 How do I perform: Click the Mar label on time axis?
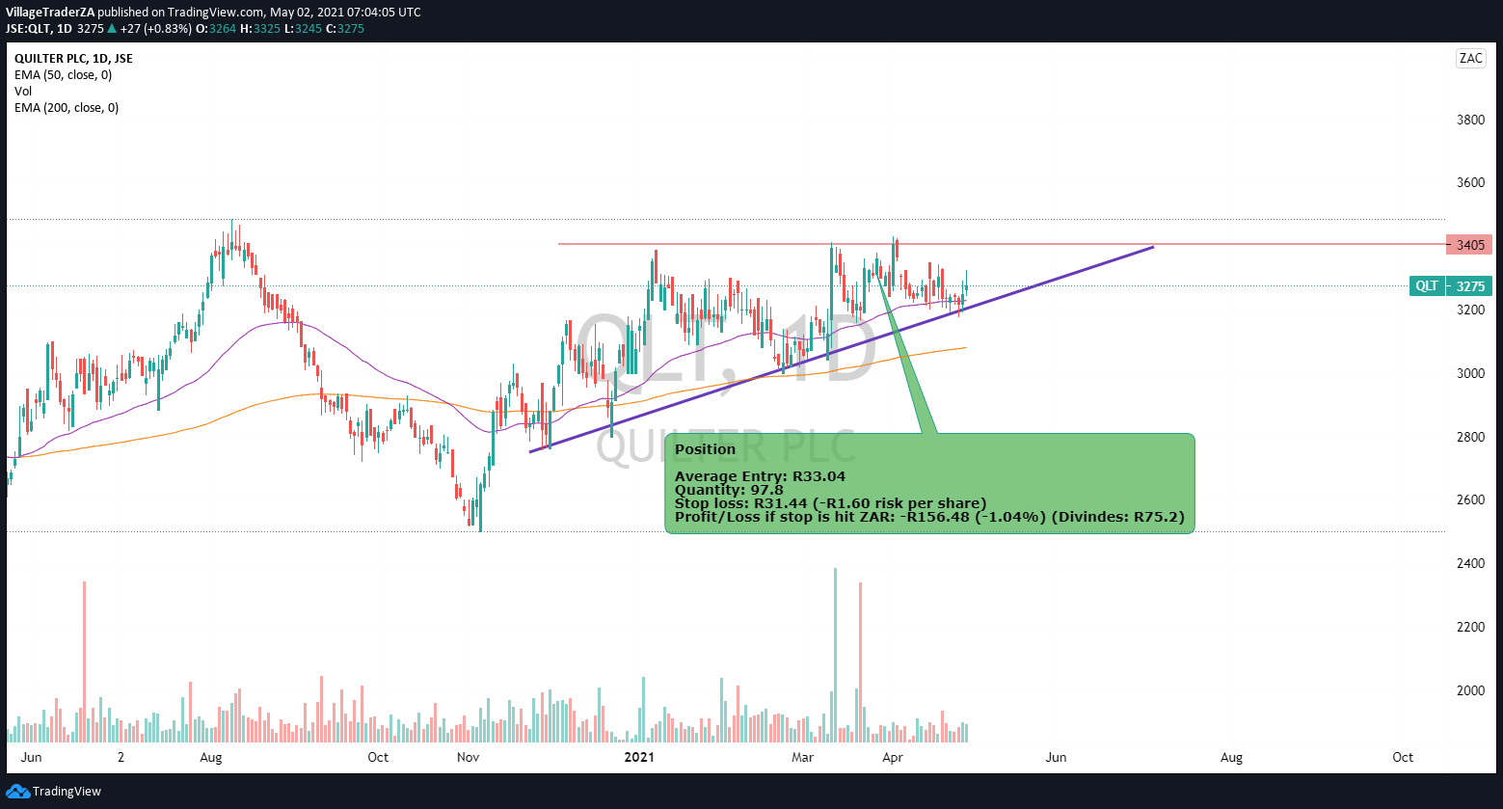click(x=802, y=758)
